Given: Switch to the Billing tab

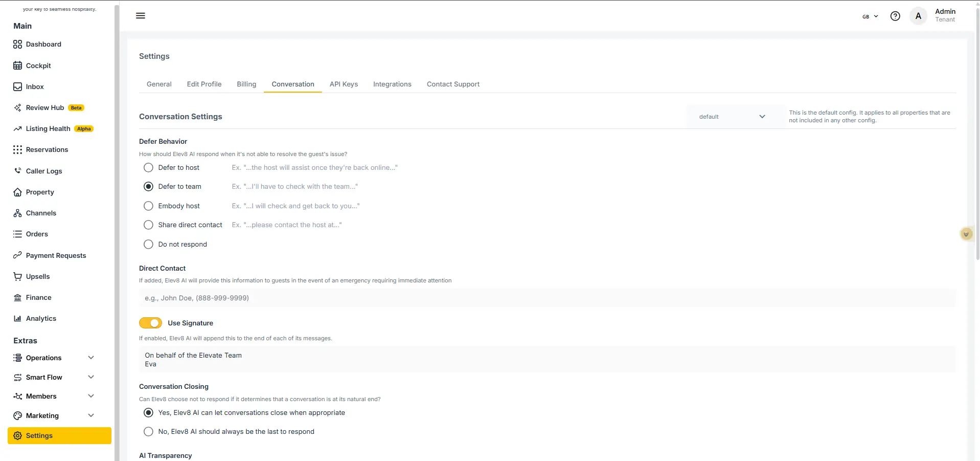Looking at the screenshot, I should (246, 84).
